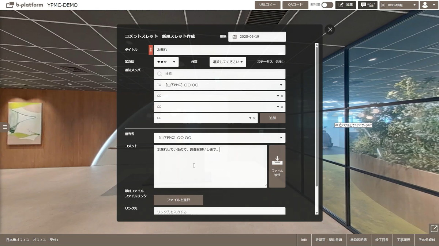Click the ファイル添付 upload button
This screenshot has width=439, height=246.
pos(277,166)
